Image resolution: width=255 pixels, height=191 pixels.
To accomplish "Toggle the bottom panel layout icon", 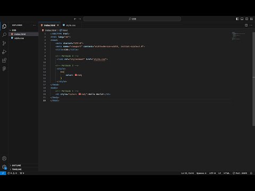I will pos(242,19).
